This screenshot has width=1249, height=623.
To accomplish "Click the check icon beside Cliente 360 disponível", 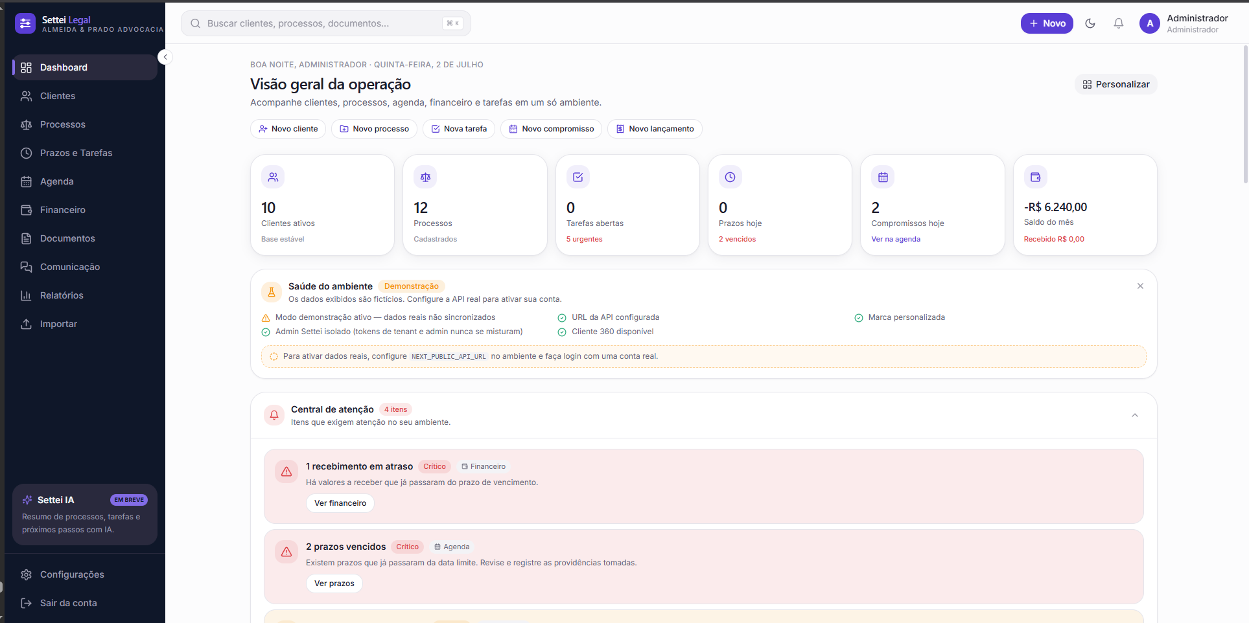I will click(x=562, y=332).
